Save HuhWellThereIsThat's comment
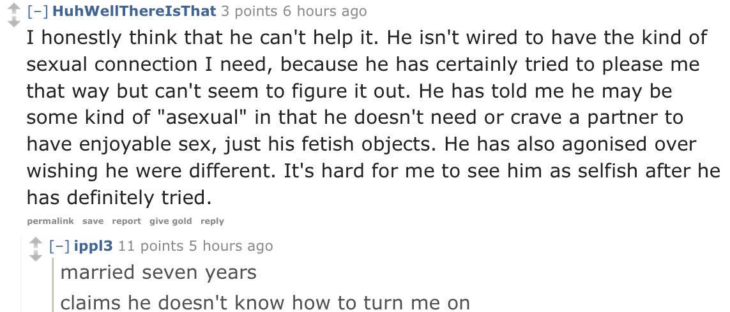730x312 pixels. [x=93, y=221]
